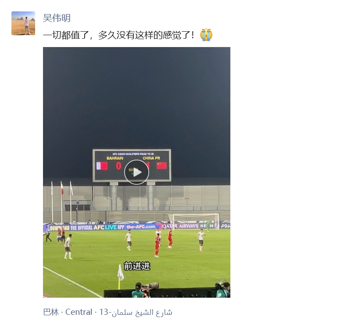344x321 pixels.
Task: Open 吴伟明's profile avatar picture
Action: pyautogui.click(x=23, y=23)
